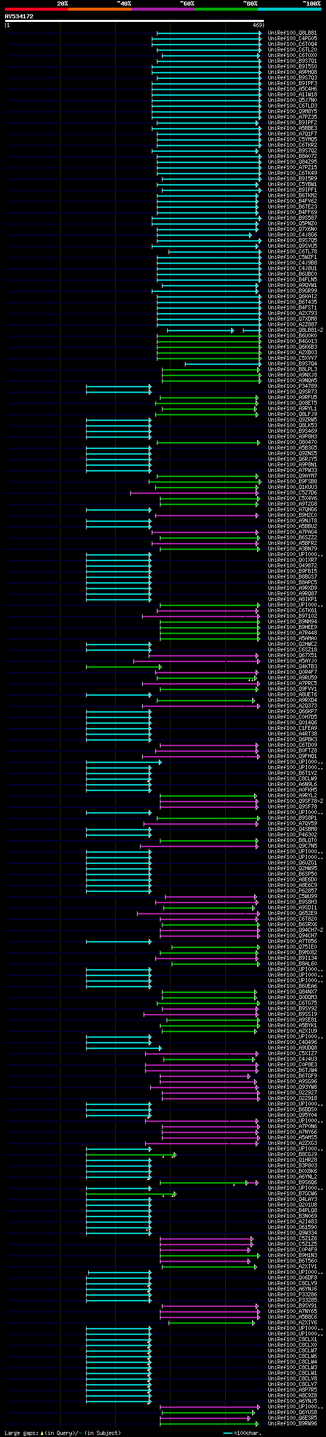Screen dimensions: 326x1437
Task: Open hit UniRef100_A7PW33
Action: [292, 471]
